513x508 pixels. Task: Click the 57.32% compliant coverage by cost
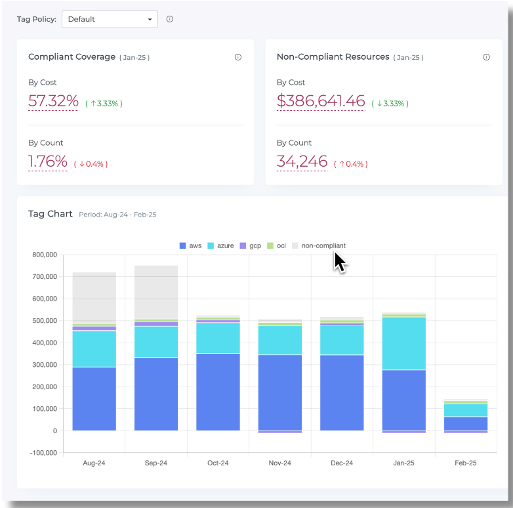click(x=53, y=101)
